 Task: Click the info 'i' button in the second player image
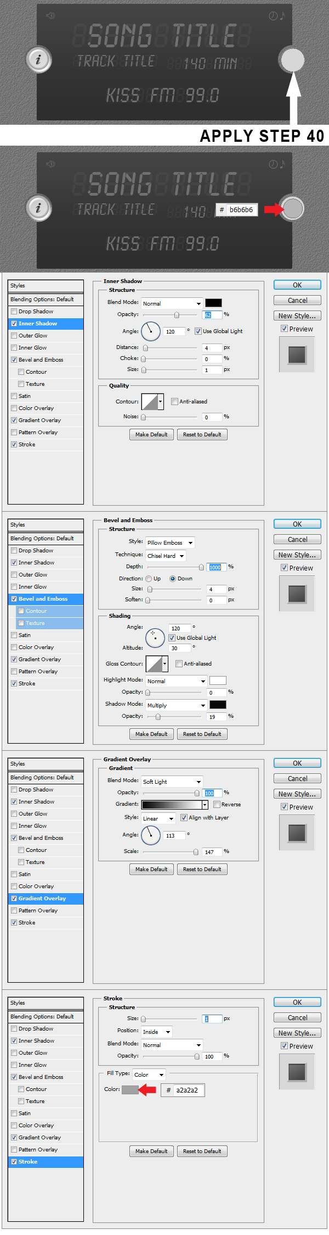point(38,208)
